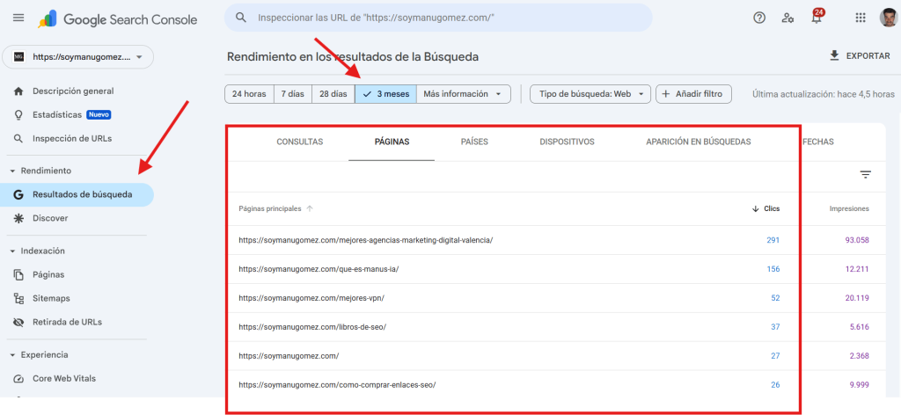Click the Google Search Console logo
The height and width of the screenshot is (415, 901).
[x=118, y=19]
